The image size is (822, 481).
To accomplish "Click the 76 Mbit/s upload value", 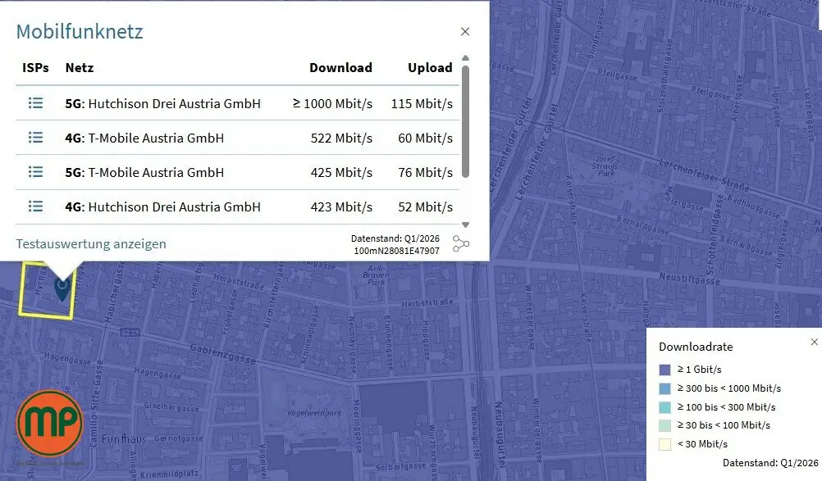I will point(425,173).
